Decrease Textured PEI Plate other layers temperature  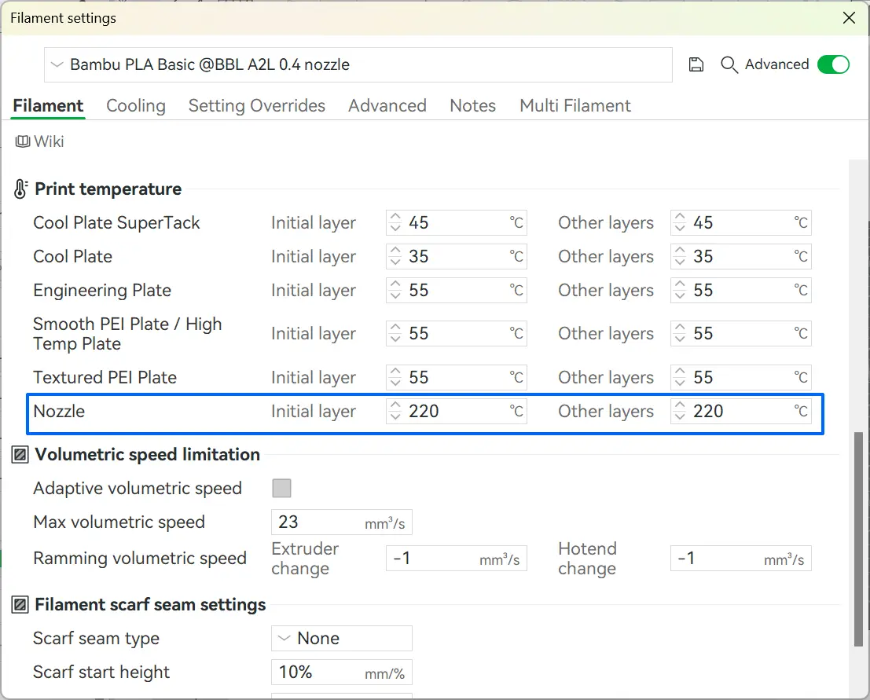(x=680, y=383)
